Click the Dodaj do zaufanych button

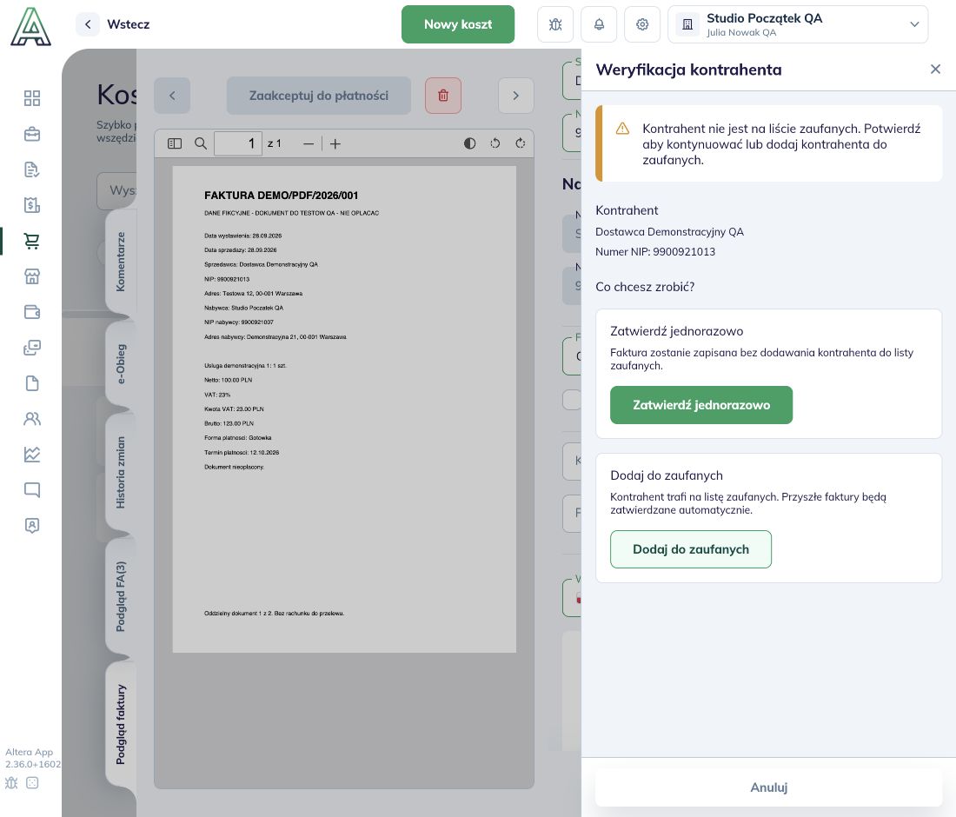(691, 549)
